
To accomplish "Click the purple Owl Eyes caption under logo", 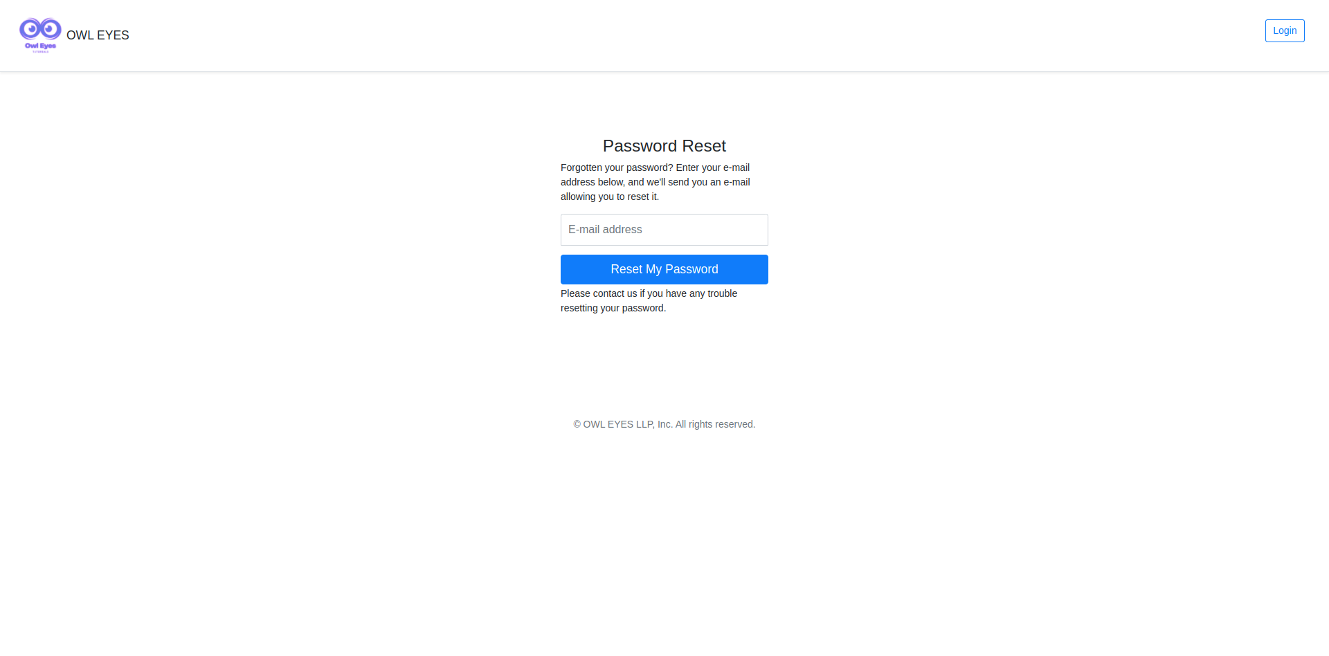I will click(40, 46).
